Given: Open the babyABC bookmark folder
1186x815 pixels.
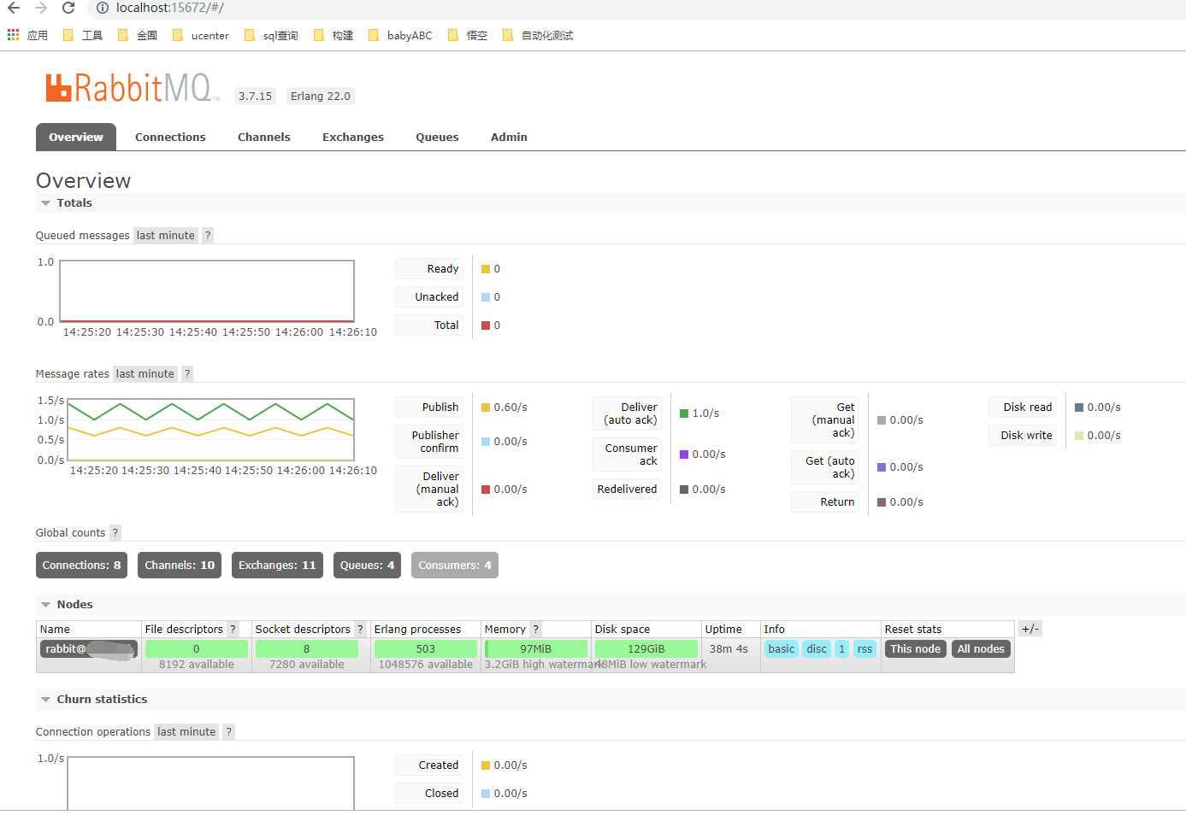Looking at the screenshot, I should pos(400,35).
